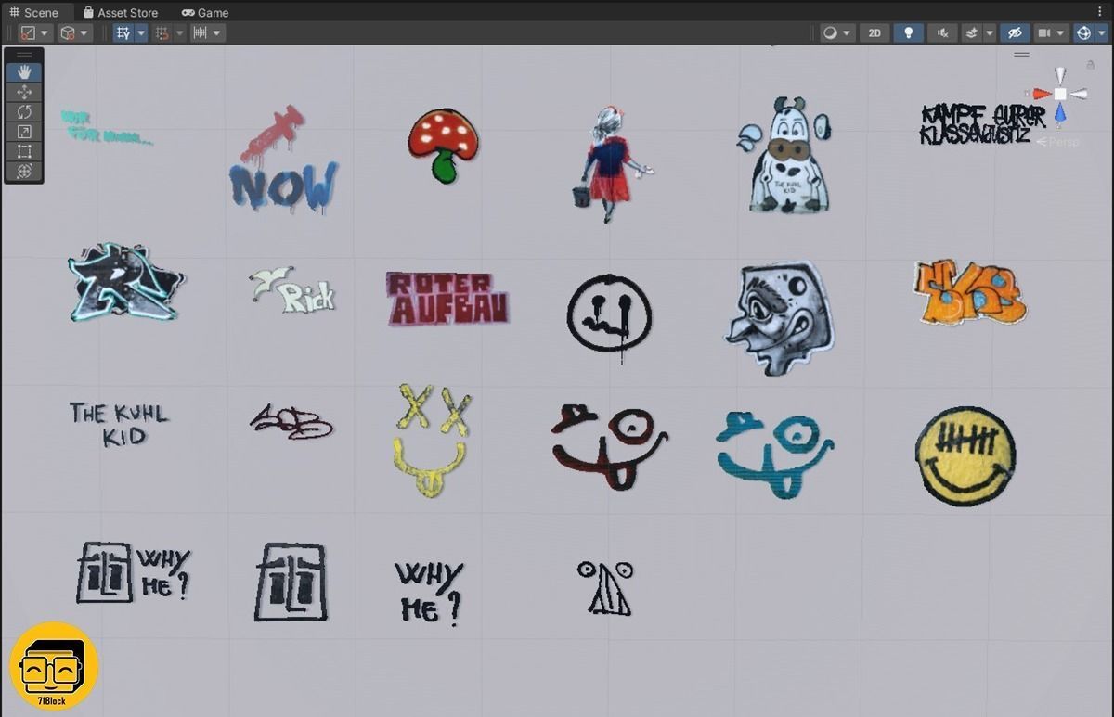Image resolution: width=1114 pixels, height=717 pixels.
Task: Open the three-dot scene view options menu
Action: pos(1100,12)
